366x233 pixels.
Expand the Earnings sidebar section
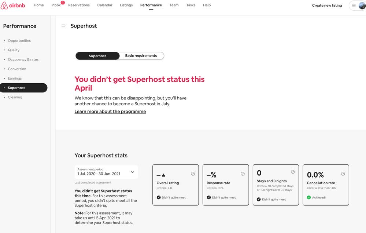coord(15,78)
